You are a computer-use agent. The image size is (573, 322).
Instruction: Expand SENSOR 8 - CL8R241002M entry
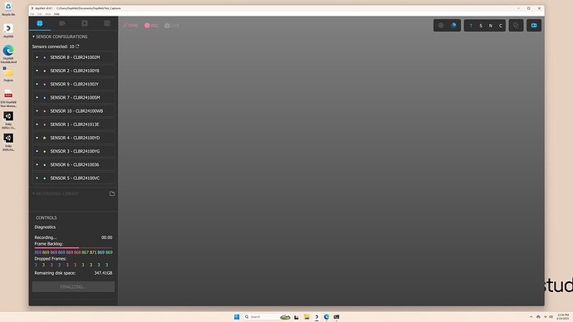click(x=37, y=57)
